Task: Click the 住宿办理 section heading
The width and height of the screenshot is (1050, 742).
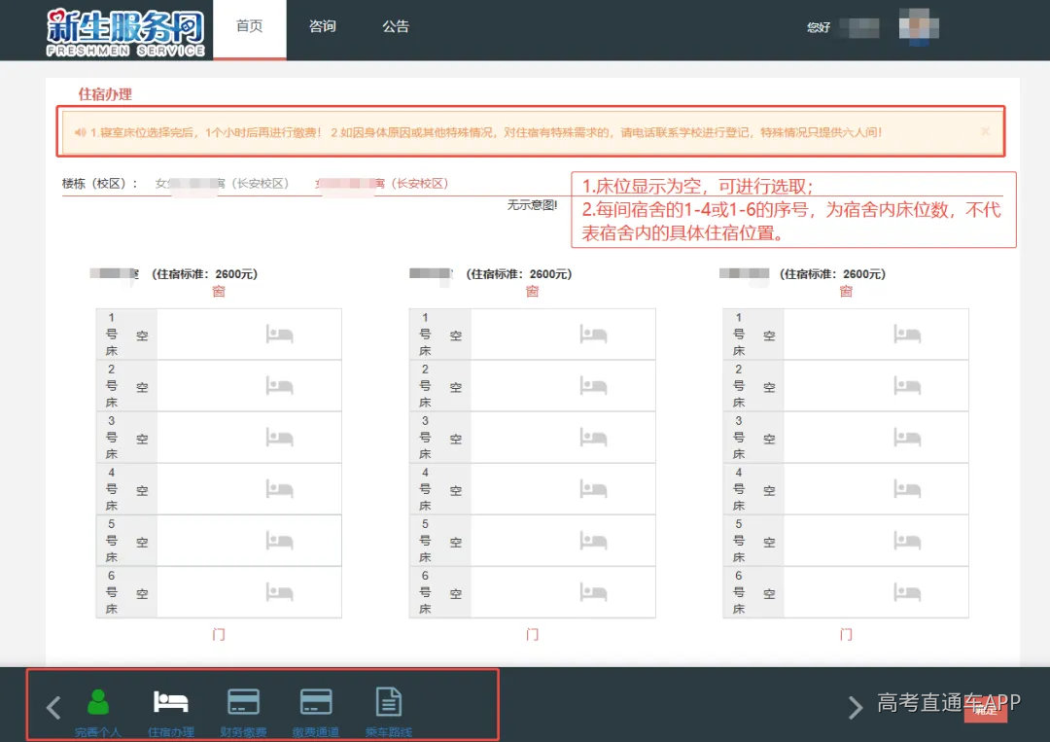Action: tap(105, 94)
